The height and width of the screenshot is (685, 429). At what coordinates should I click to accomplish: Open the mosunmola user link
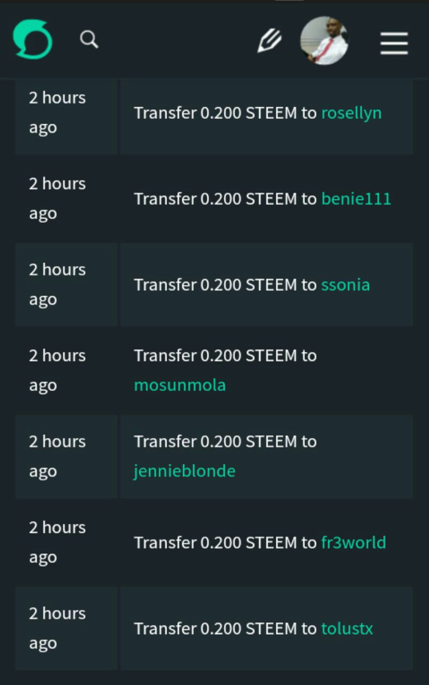pyautogui.click(x=180, y=385)
